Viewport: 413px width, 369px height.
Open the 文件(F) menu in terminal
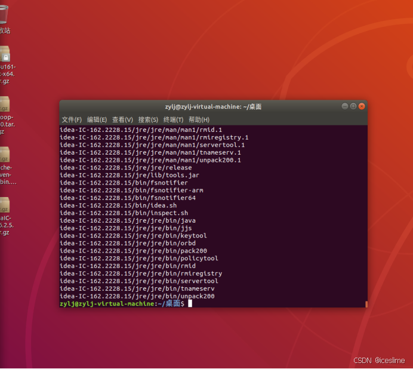click(x=72, y=120)
